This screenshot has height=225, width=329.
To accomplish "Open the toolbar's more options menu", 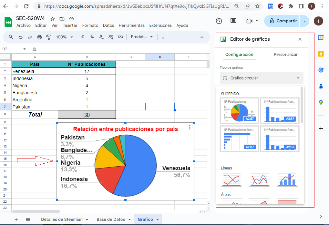I will (163, 37).
